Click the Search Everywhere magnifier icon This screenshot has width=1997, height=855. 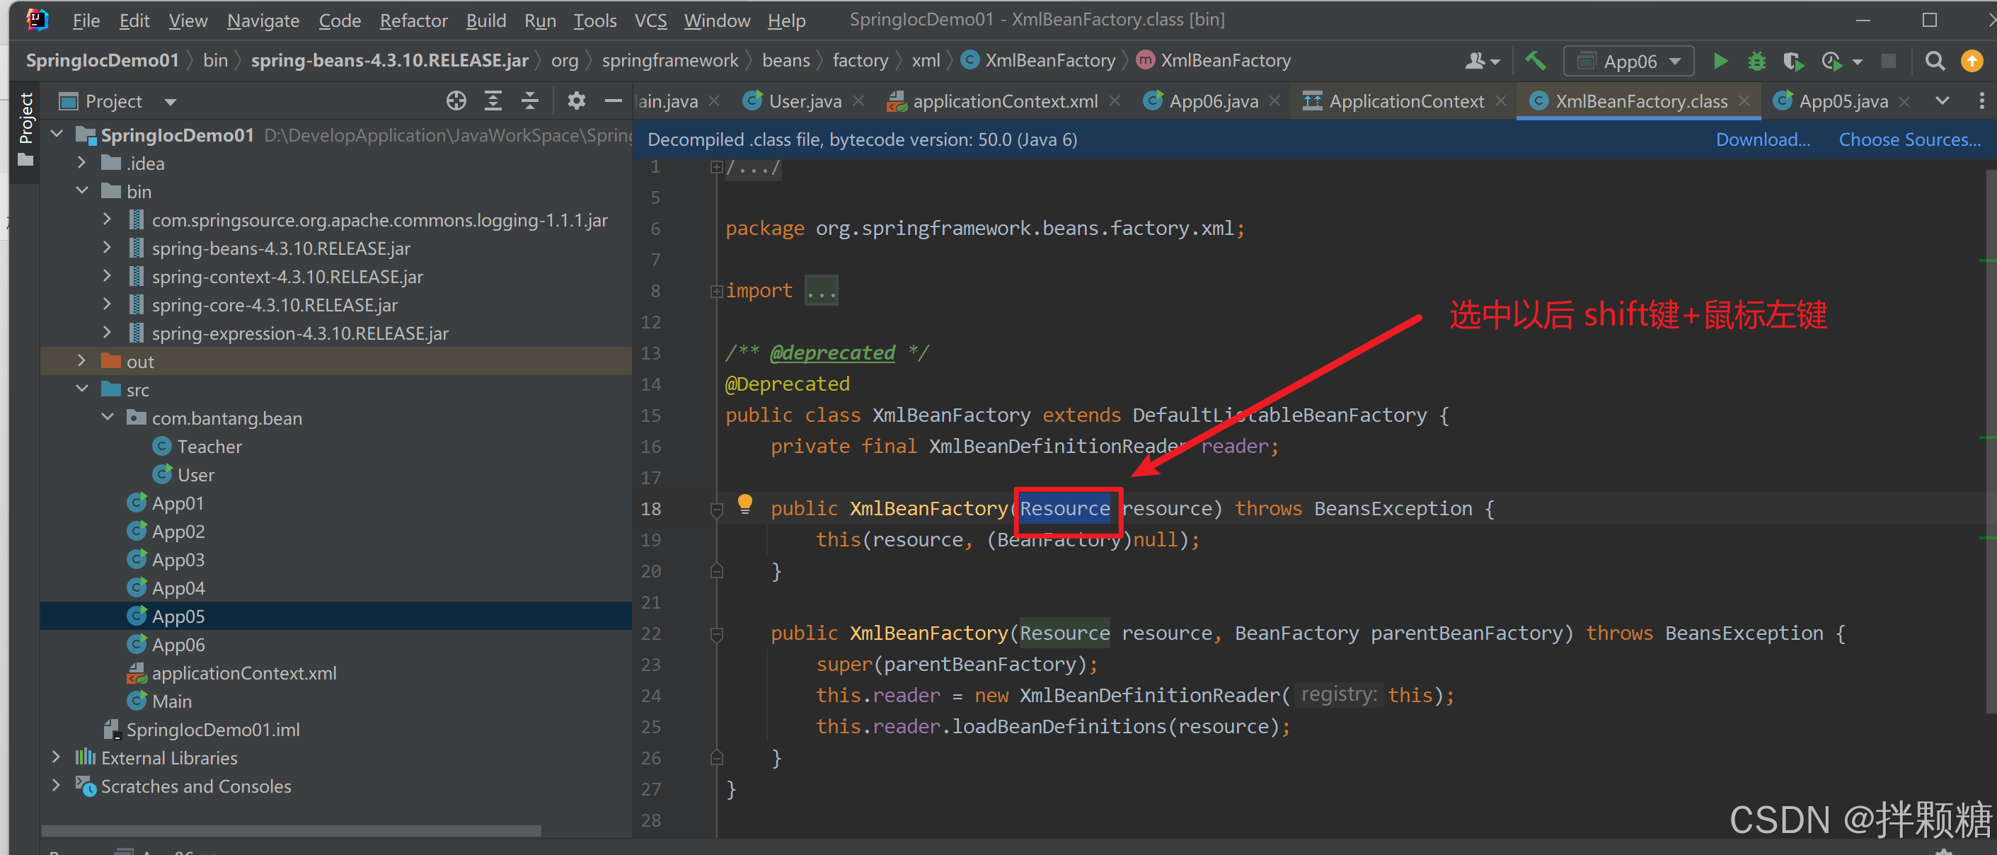click(1934, 62)
